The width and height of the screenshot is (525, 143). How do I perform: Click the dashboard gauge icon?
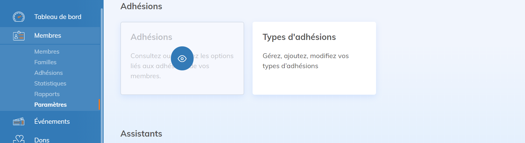[19, 17]
